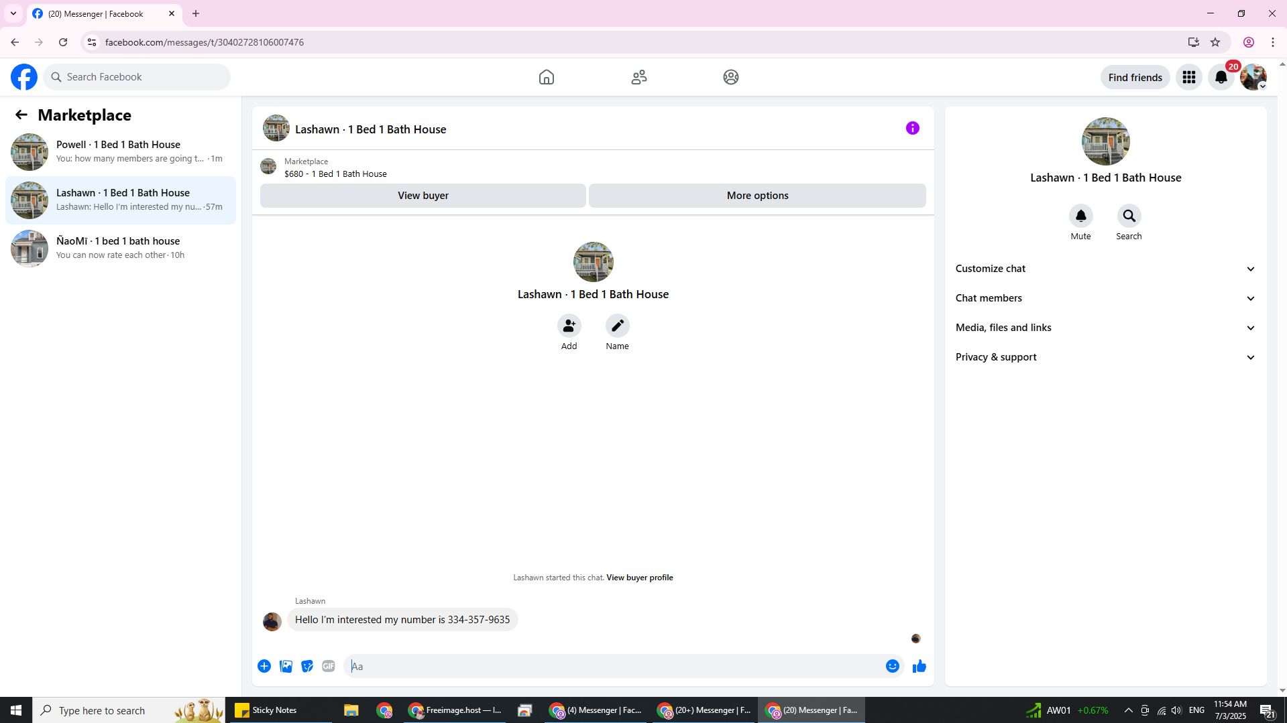Focus the Search Facebook field
This screenshot has height=723, width=1287.
coord(137,77)
